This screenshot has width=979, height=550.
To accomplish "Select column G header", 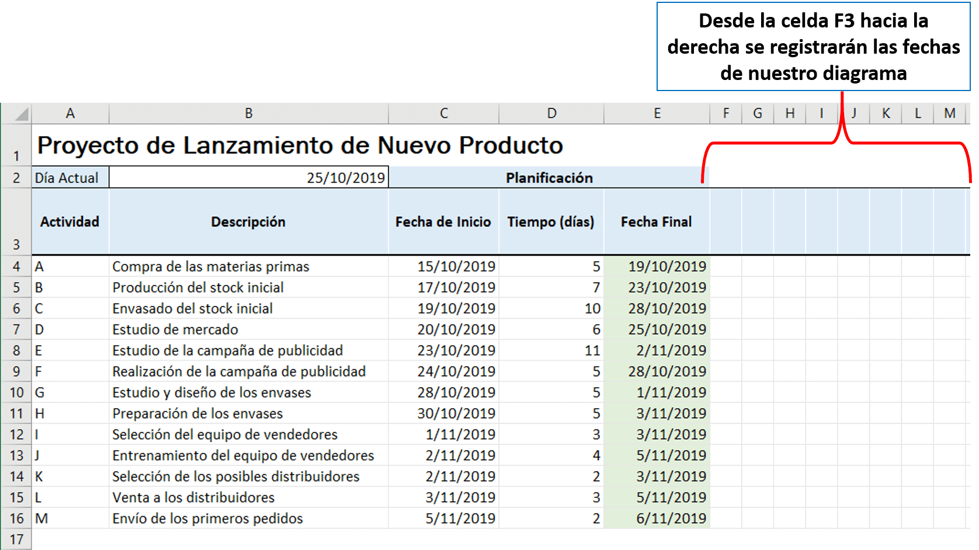I will [x=758, y=113].
